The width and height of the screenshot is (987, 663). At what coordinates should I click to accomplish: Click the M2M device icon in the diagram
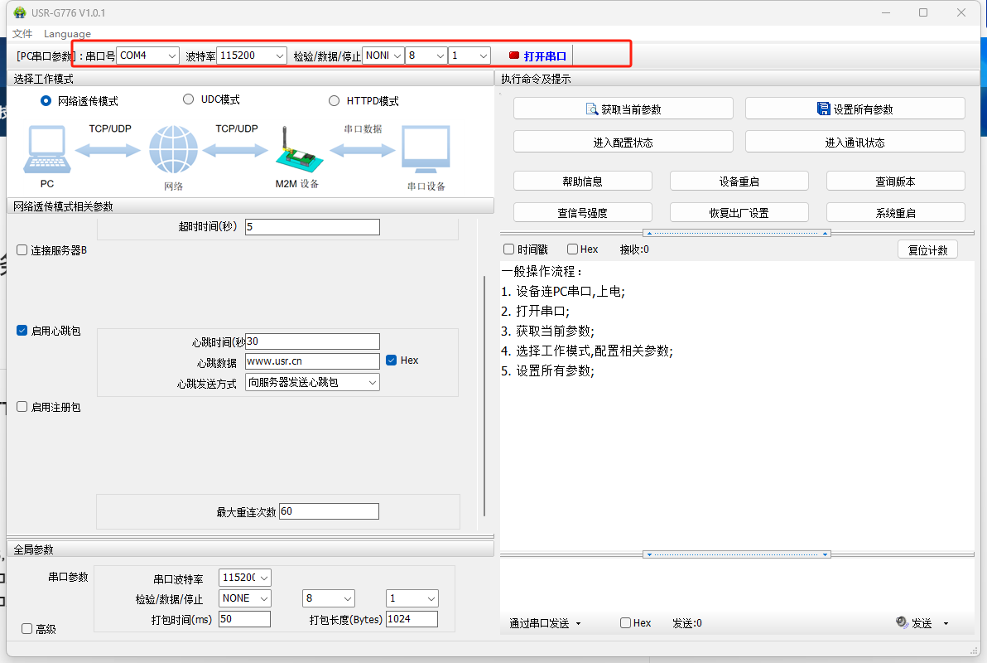pyautogui.click(x=296, y=153)
